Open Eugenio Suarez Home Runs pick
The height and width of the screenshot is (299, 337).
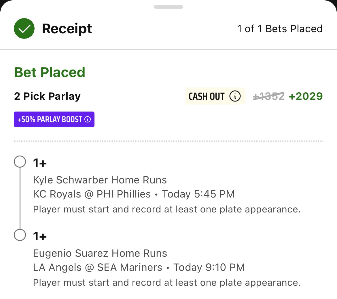100,253
